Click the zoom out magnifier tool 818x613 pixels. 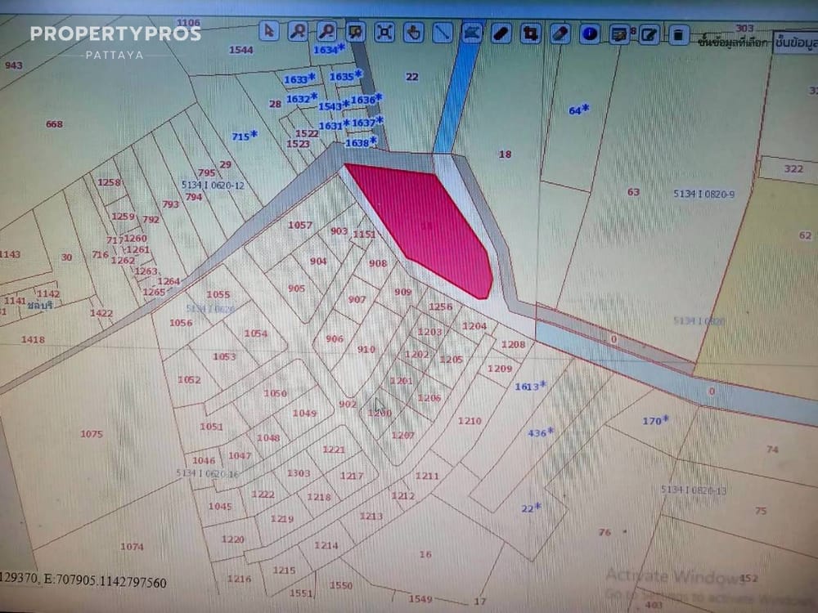click(326, 32)
